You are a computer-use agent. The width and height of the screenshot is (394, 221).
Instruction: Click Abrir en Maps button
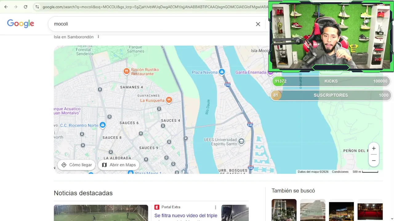point(119,165)
